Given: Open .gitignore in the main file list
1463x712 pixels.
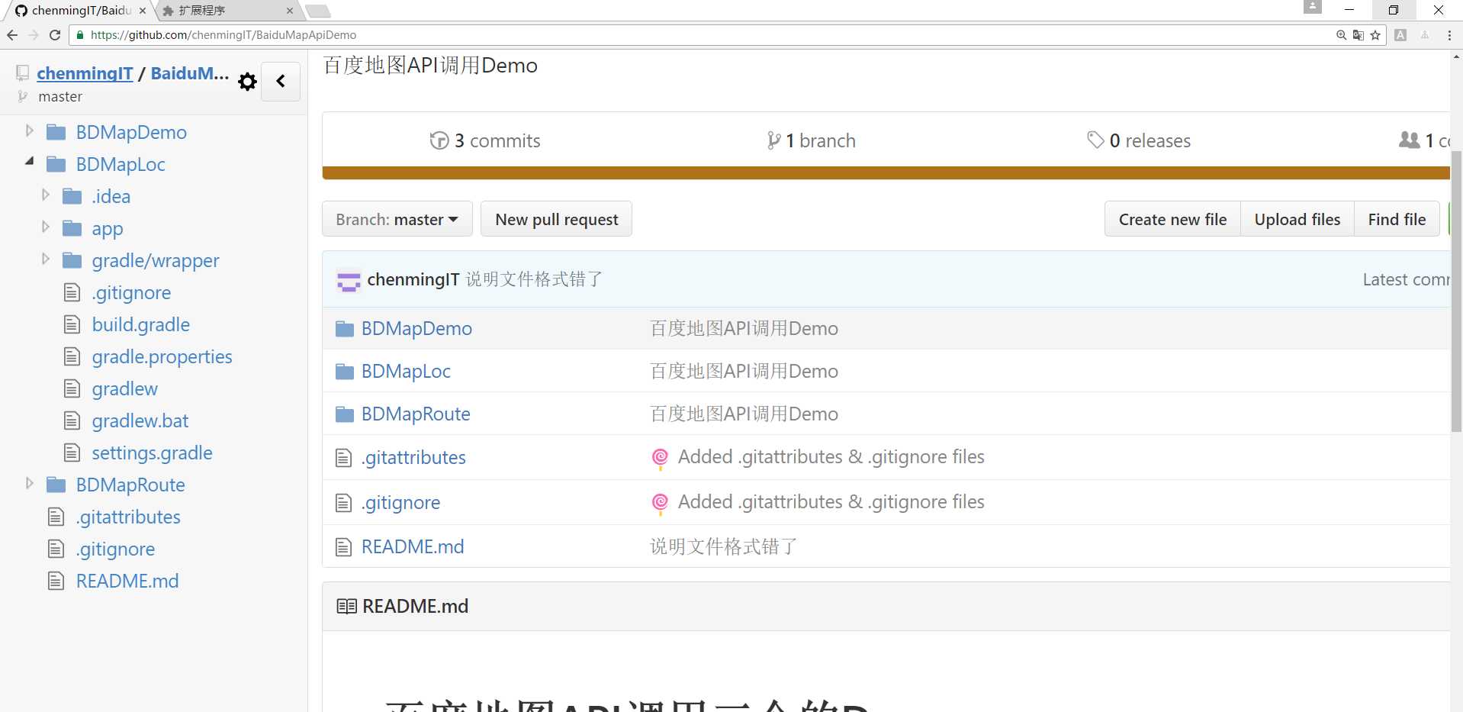Looking at the screenshot, I should tap(400, 503).
